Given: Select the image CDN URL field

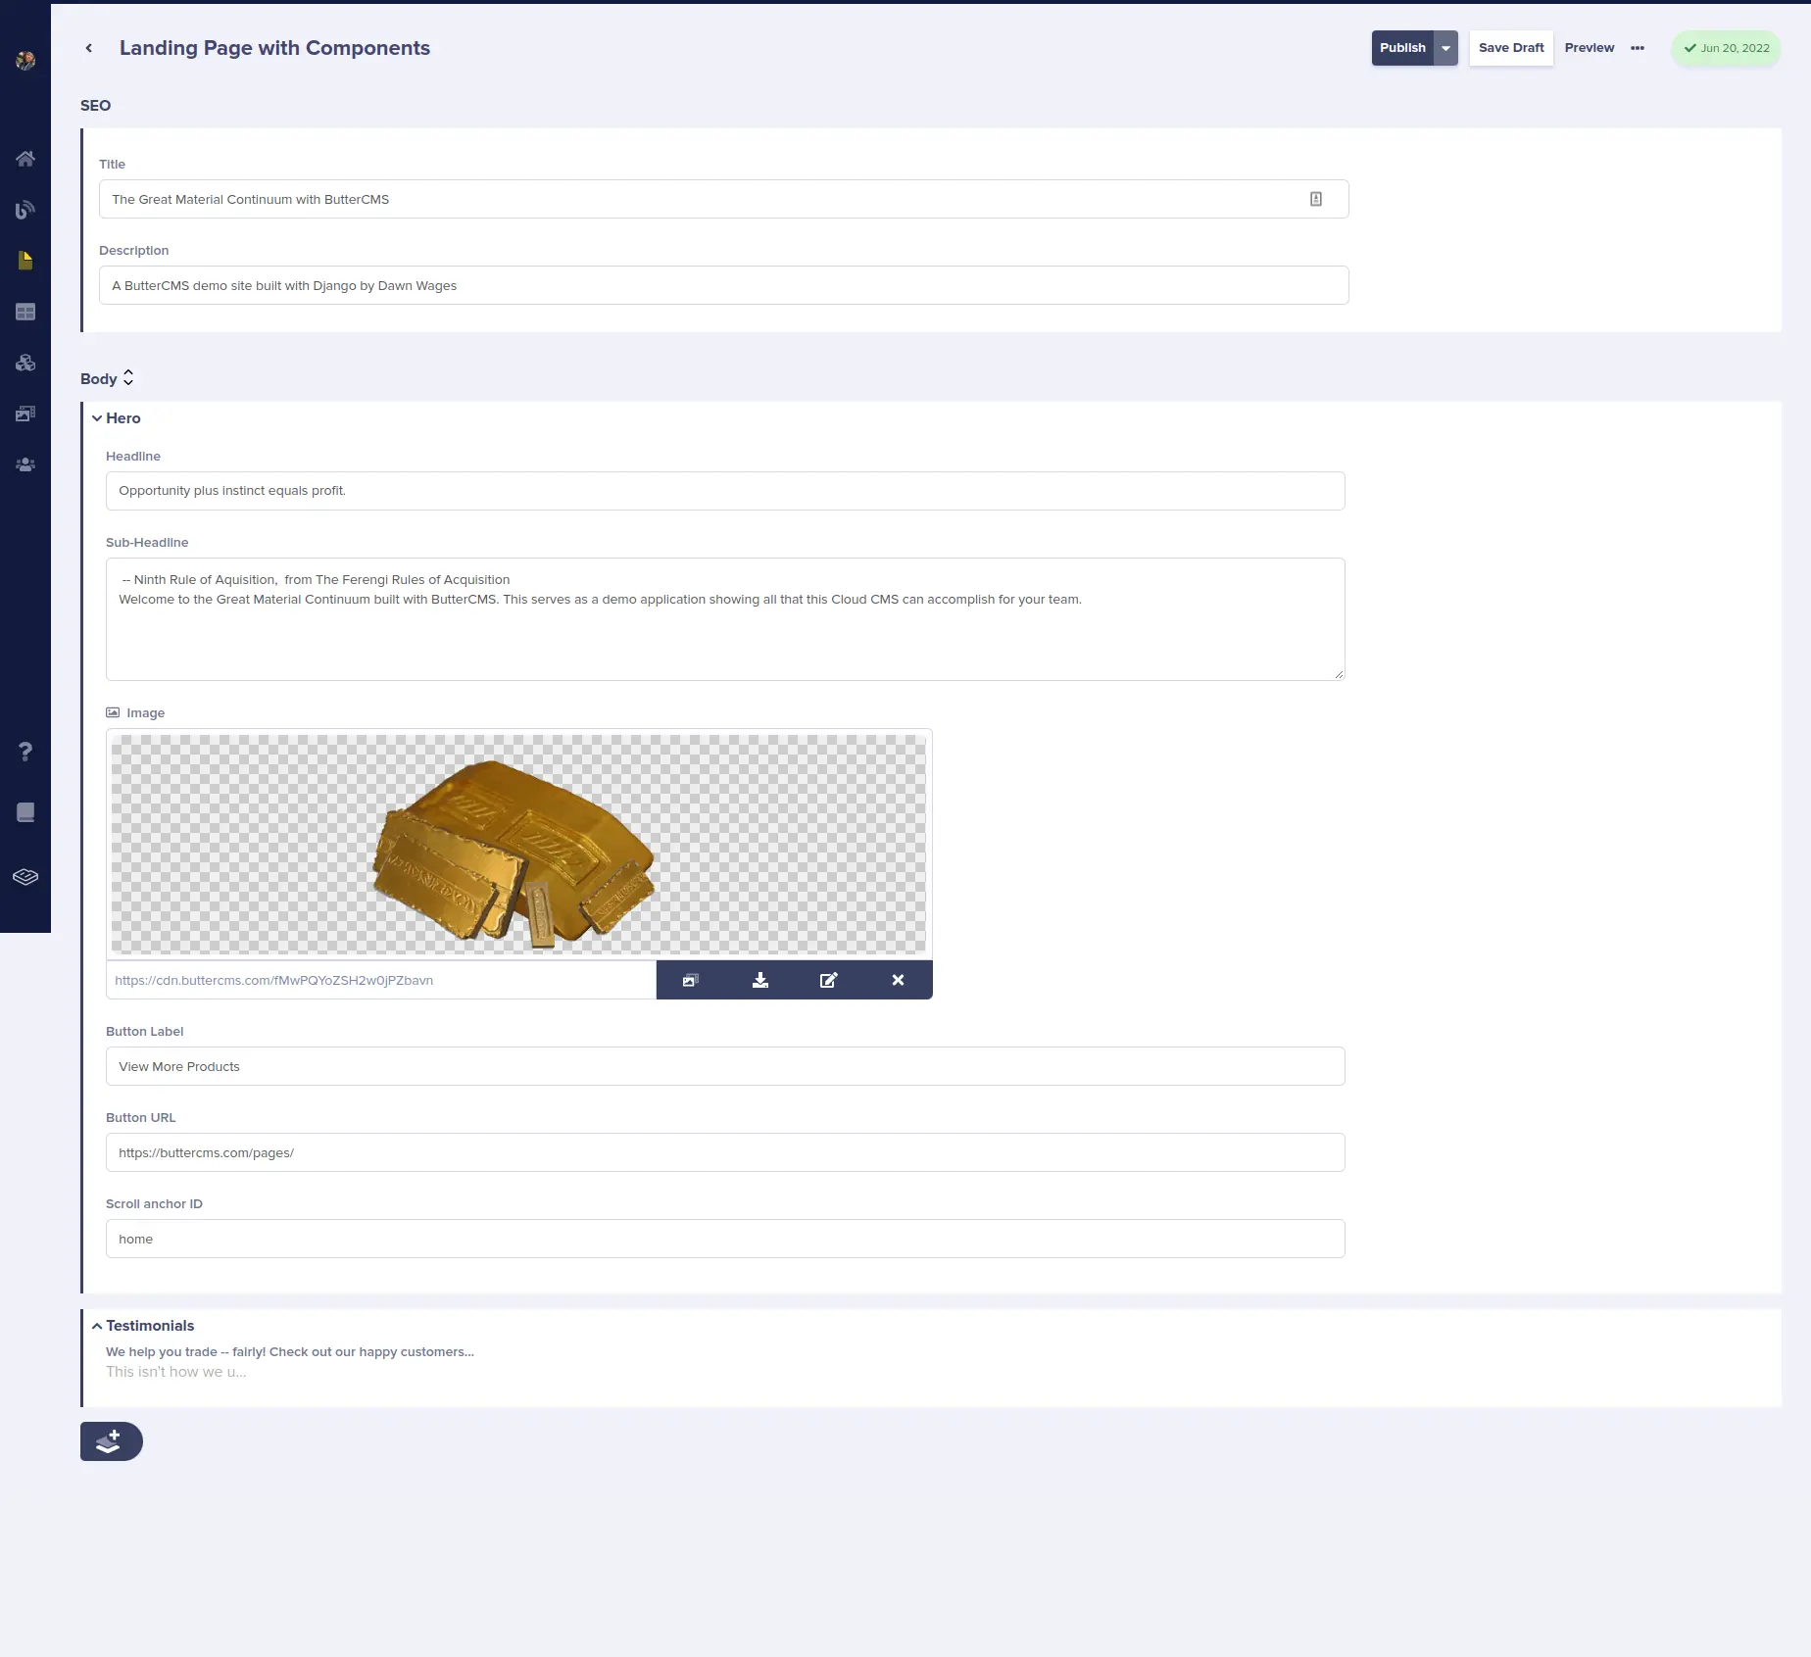Looking at the screenshot, I should [380, 980].
